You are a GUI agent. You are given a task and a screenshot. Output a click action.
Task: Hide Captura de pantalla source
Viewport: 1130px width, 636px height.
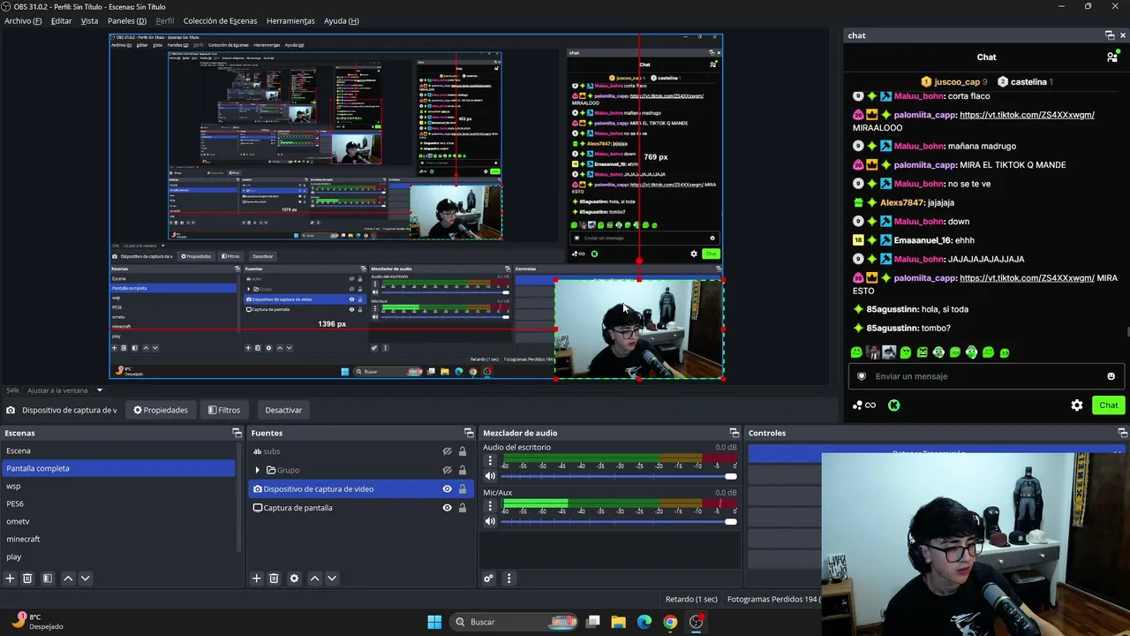447,508
